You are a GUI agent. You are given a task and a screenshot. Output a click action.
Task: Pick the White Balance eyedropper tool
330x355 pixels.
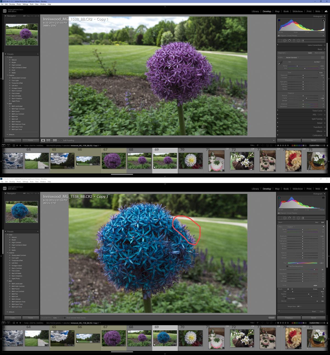pyautogui.click(x=280, y=63)
